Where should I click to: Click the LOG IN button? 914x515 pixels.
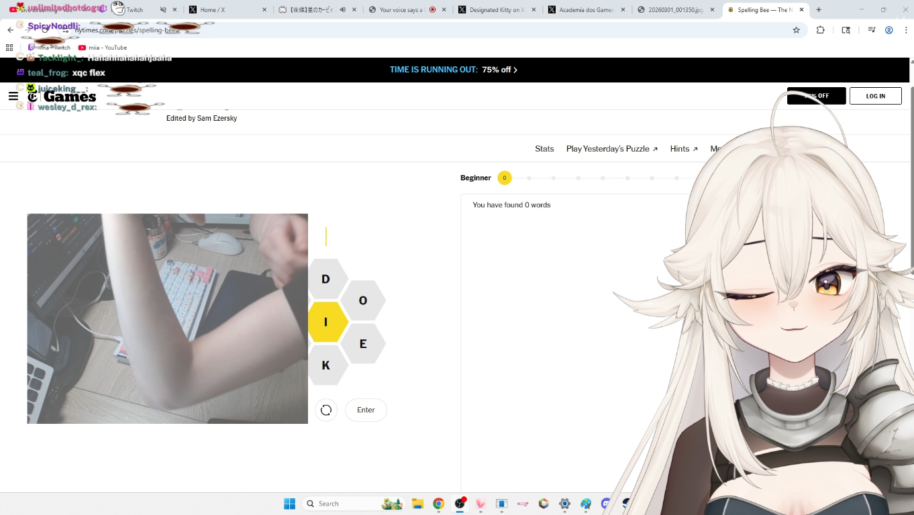click(875, 96)
